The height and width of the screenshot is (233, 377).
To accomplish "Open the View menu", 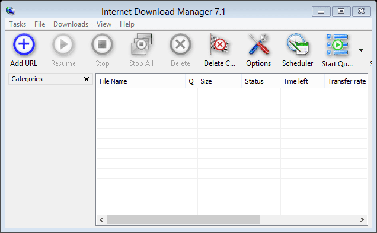I will [x=104, y=24].
